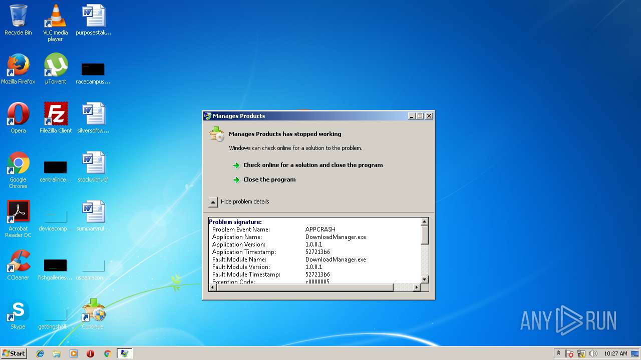Select the useamazon file icon
The height and width of the screenshot is (360, 641).
tap(93, 269)
